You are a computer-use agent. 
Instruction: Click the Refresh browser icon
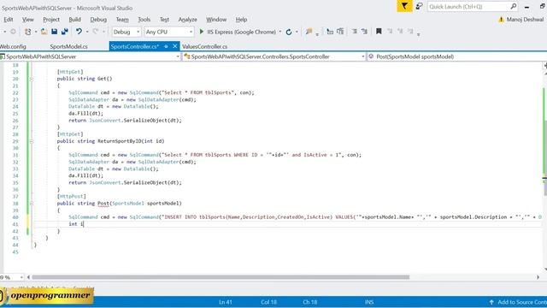(x=289, y=33)
